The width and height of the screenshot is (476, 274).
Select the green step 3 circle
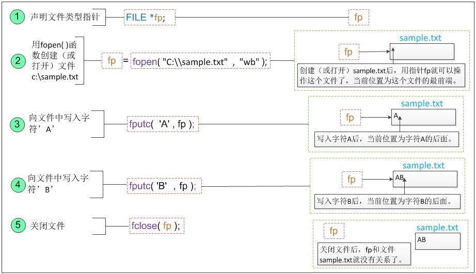tap(19, 124)
